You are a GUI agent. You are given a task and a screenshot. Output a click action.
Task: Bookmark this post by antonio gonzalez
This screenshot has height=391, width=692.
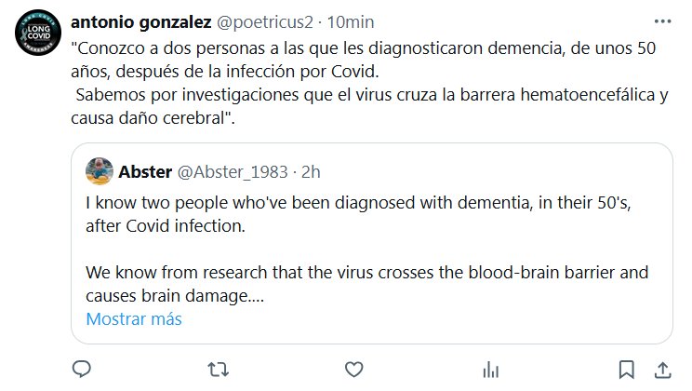[x=628, y=370]
